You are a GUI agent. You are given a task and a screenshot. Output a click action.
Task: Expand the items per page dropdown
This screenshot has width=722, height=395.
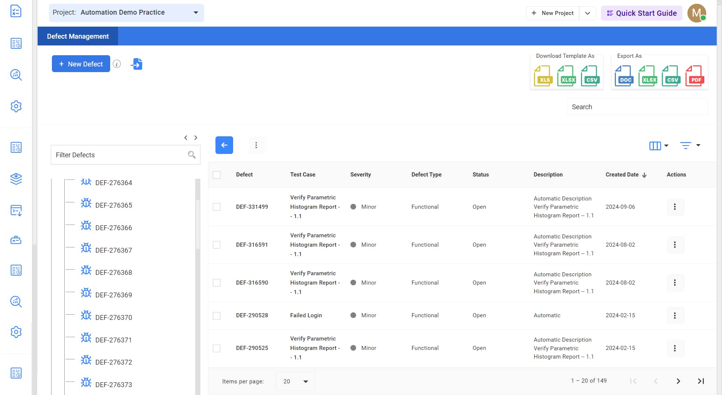point(296,381)
